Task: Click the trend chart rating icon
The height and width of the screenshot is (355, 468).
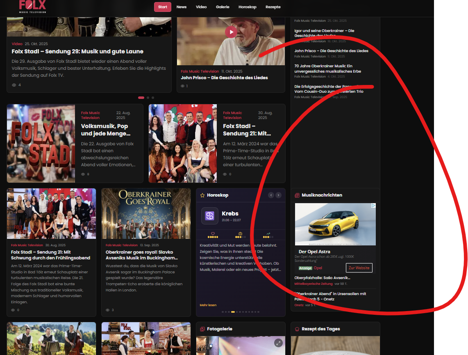Action: 268,234
